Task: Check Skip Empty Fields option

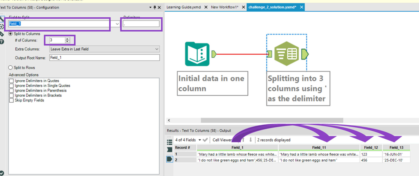Action: point(11,100)
